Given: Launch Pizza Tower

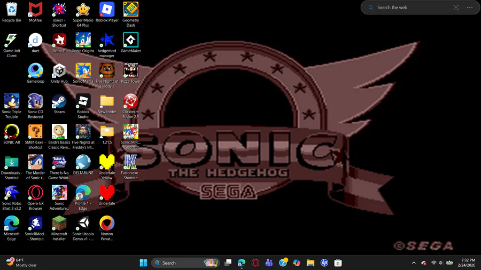Looking at the screenshot, I should tap(131, 74).
